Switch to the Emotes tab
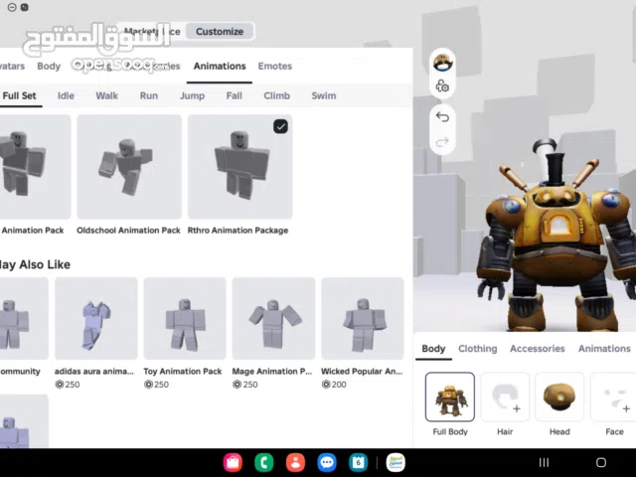 (x=275, y=67)
